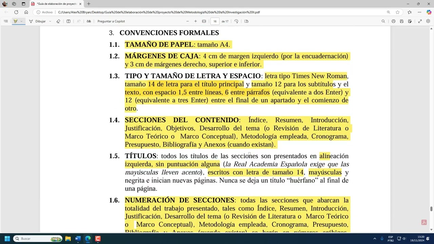Click the Adobe Acrobat floating icon
434x244 pixels.
pyautogui.click(x=424, y=222)
